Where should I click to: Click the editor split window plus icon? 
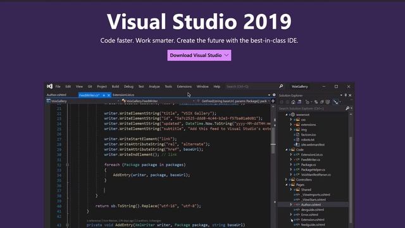click(x=273, y=101)
